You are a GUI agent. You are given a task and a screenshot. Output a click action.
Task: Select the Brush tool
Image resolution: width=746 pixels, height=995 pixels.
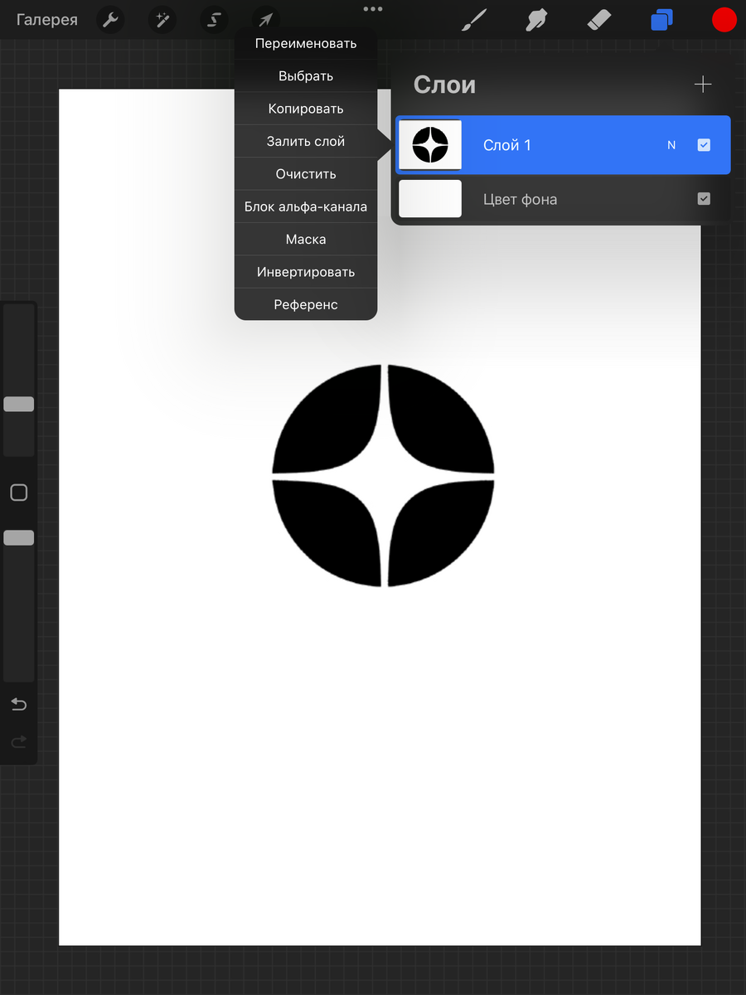click(474, 20)
